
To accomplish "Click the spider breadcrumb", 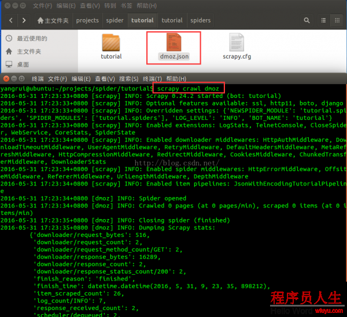I will (x=115, y=20).
